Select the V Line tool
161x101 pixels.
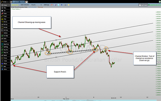pyautogui.click(x=6, y=61)
